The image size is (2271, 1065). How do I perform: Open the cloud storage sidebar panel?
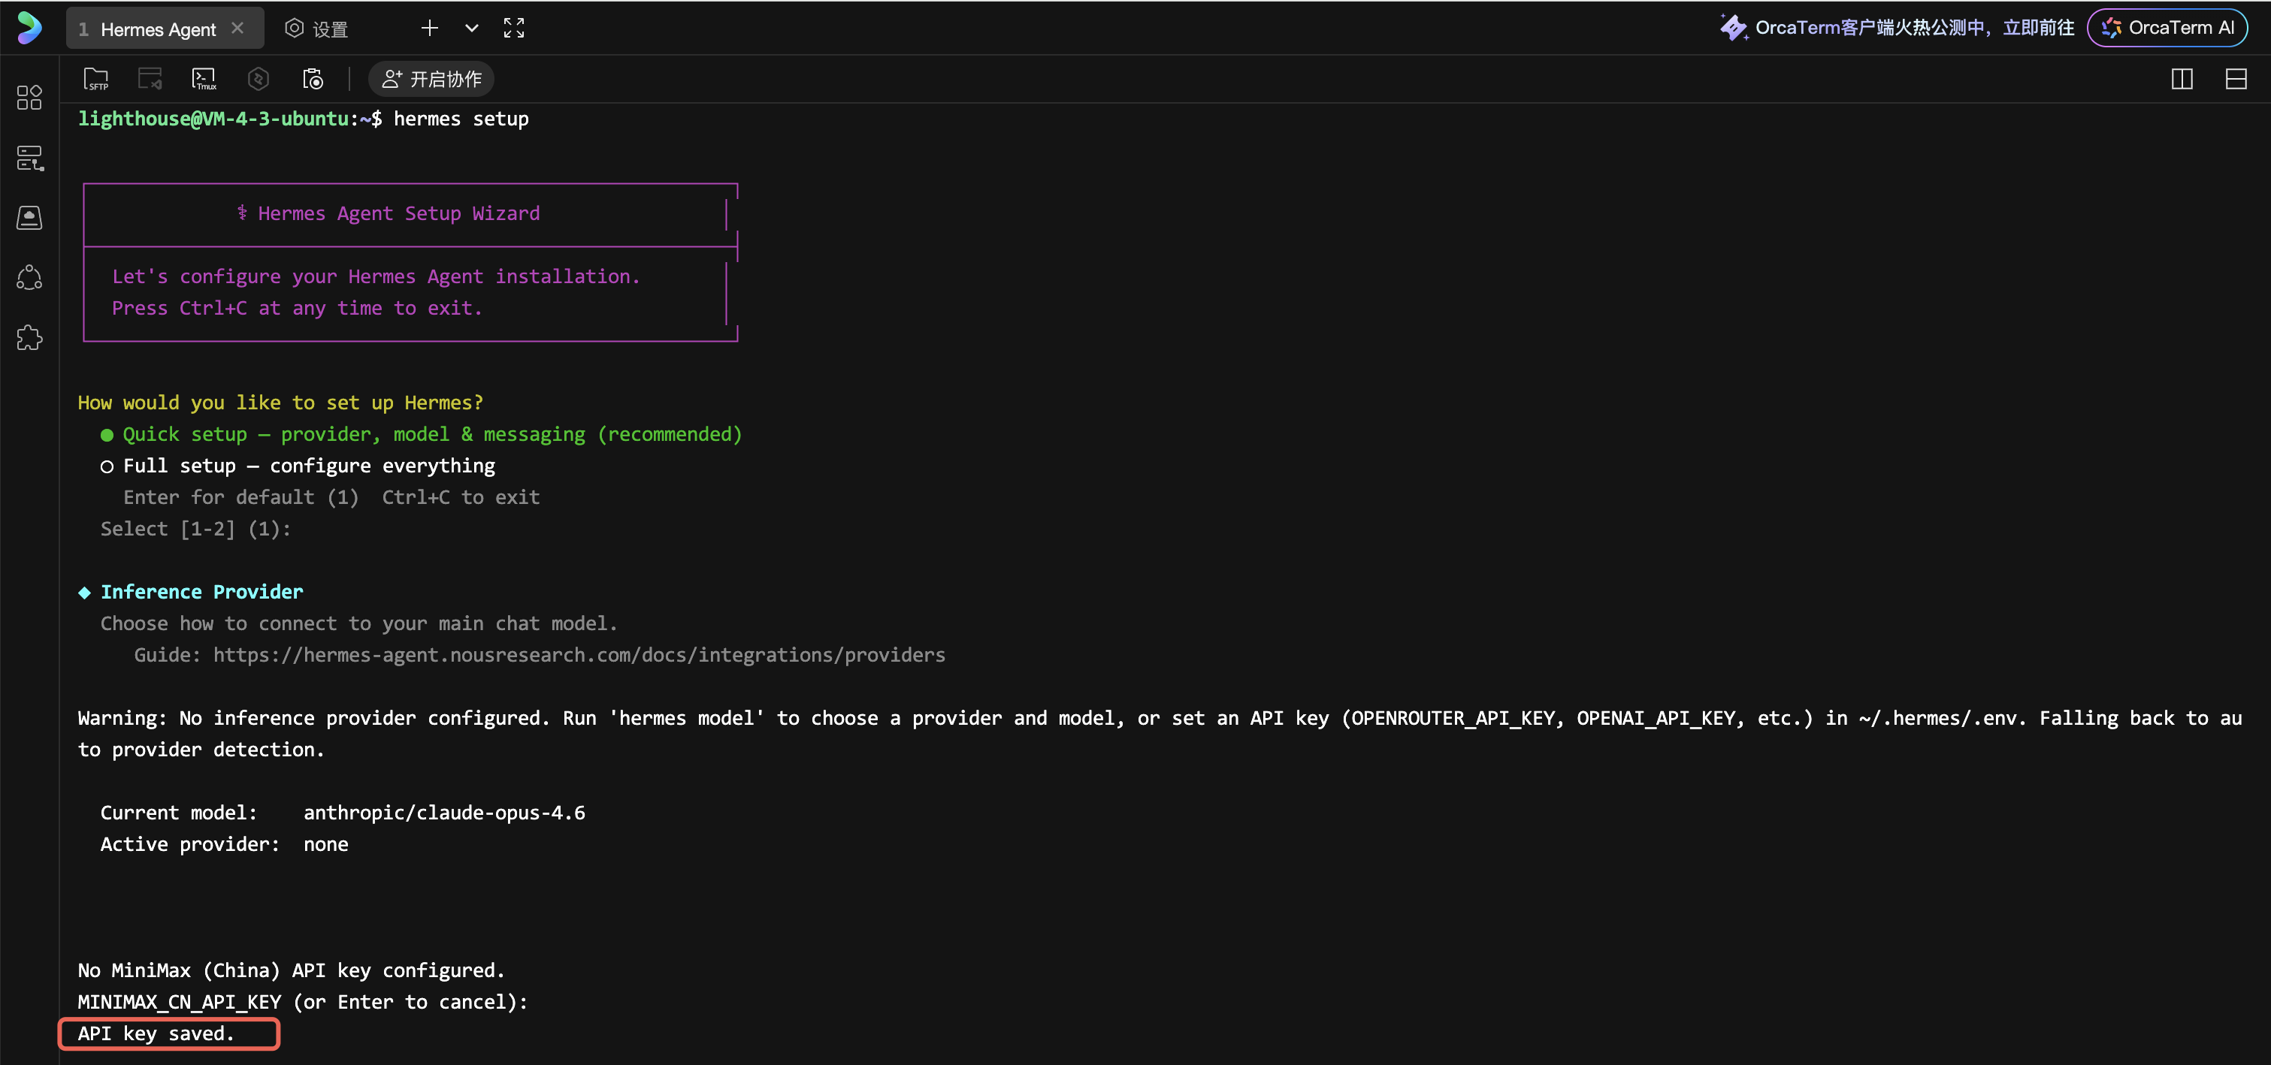click(x=29, y=218)
